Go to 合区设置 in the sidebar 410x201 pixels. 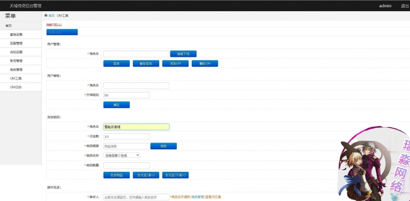[16, 52]
